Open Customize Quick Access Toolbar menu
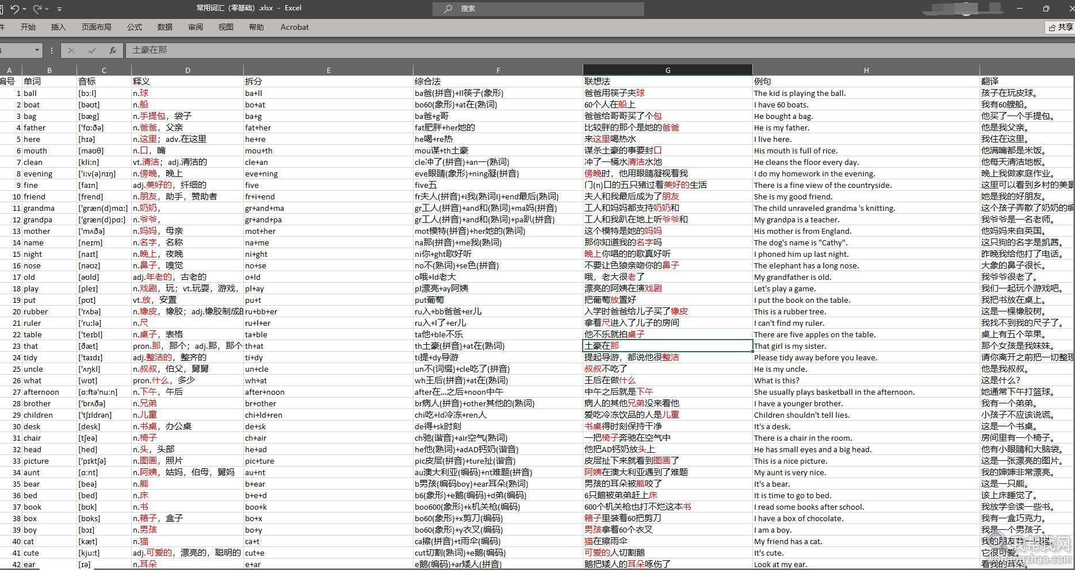This screenshot has height=570, width=1075. (x=59, y=9)
